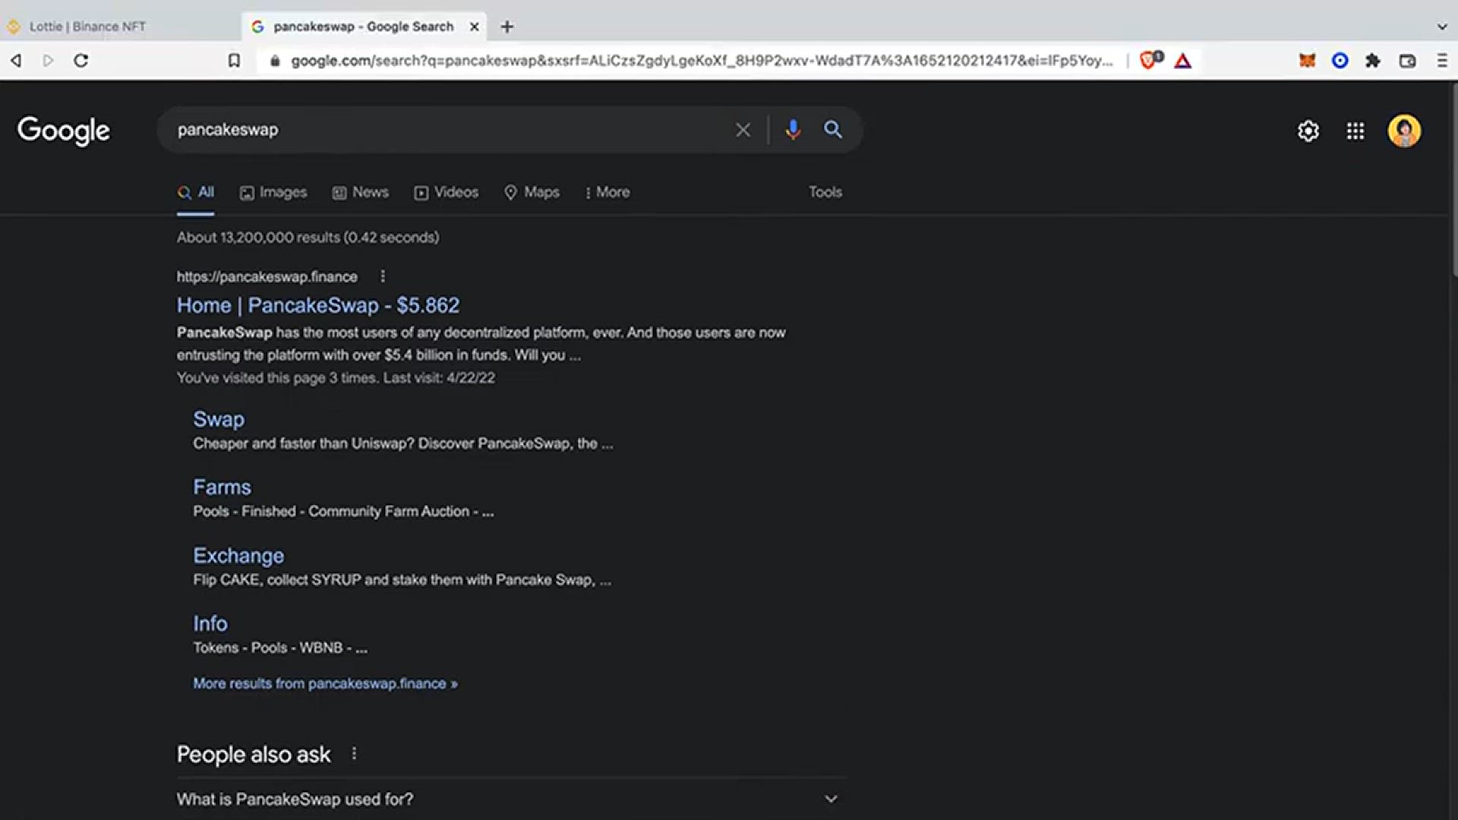Viewport: 1458px width, 820px height.
Task: Reload the current page
Action: tap(81, 61)
